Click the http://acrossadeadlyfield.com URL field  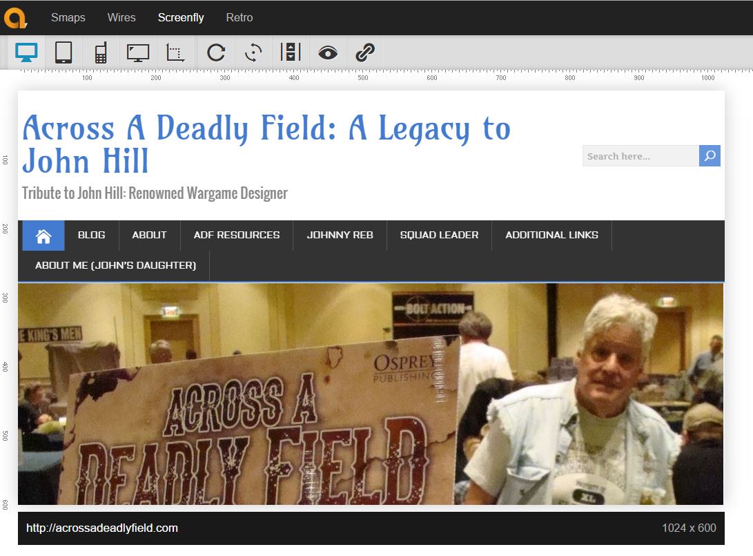click(102, 528)
